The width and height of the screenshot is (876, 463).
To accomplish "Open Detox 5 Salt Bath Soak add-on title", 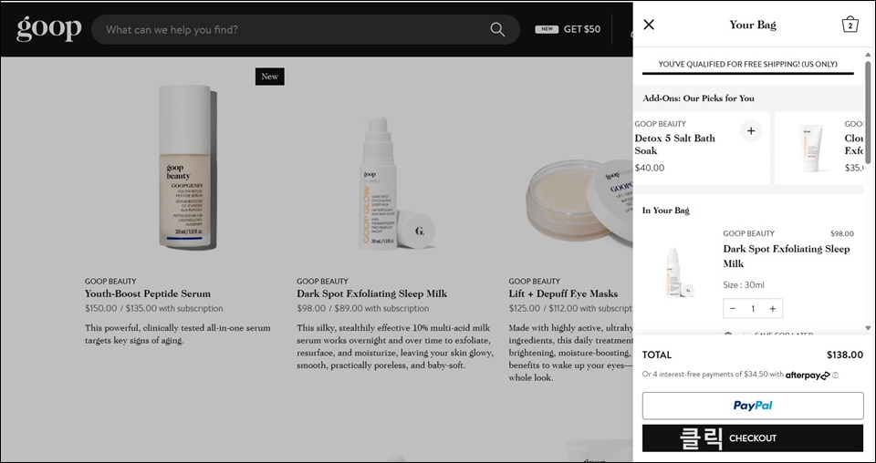I will [674, 144].
